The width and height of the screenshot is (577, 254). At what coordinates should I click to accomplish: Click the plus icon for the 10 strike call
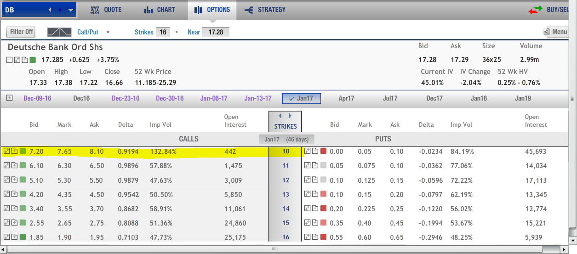coord(14,151)
